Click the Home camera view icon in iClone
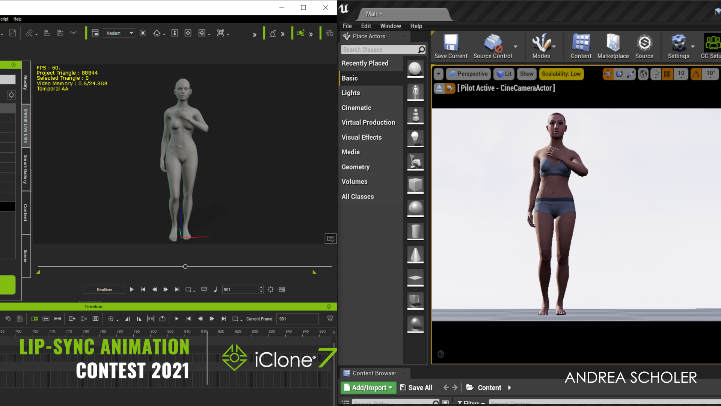 point(157,33)
